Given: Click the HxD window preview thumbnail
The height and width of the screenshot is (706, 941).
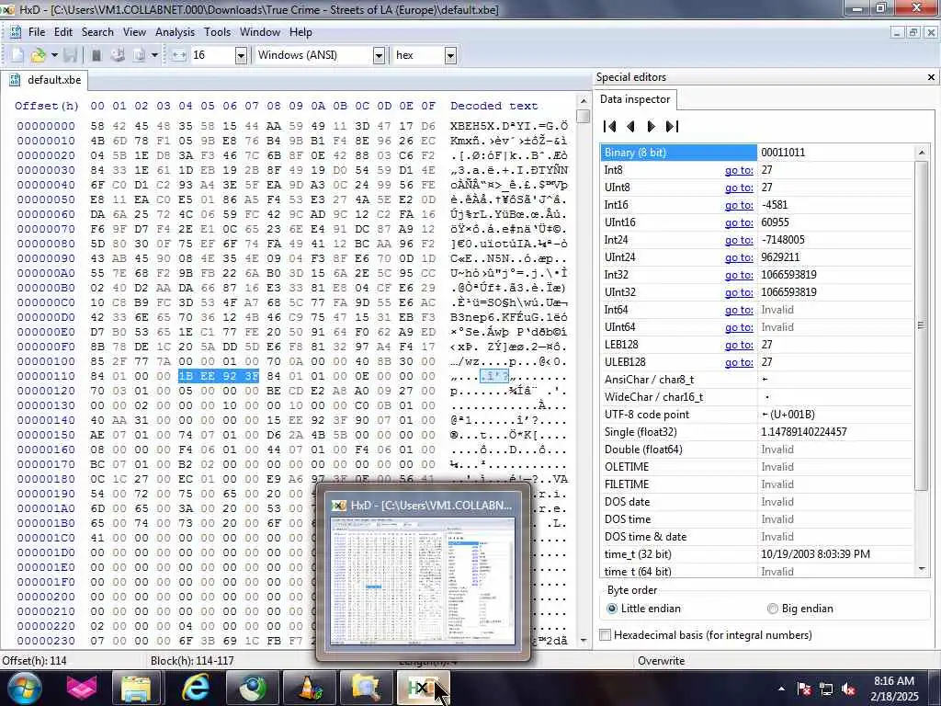Looking at the screenshot, I should pyautogui.click(x=423, y=582).
